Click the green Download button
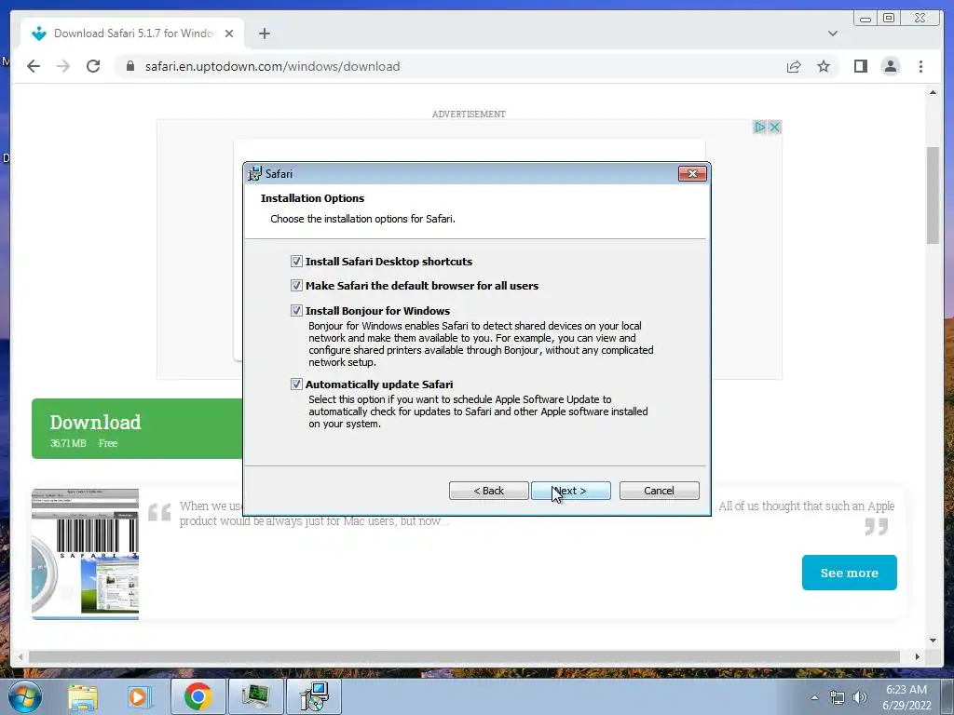 pyautogui.click(x=137, y=428)
